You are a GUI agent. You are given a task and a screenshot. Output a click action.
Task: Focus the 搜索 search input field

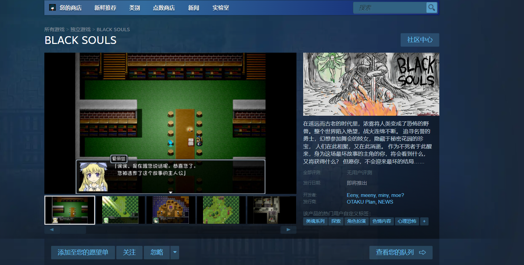coord(390,8)
